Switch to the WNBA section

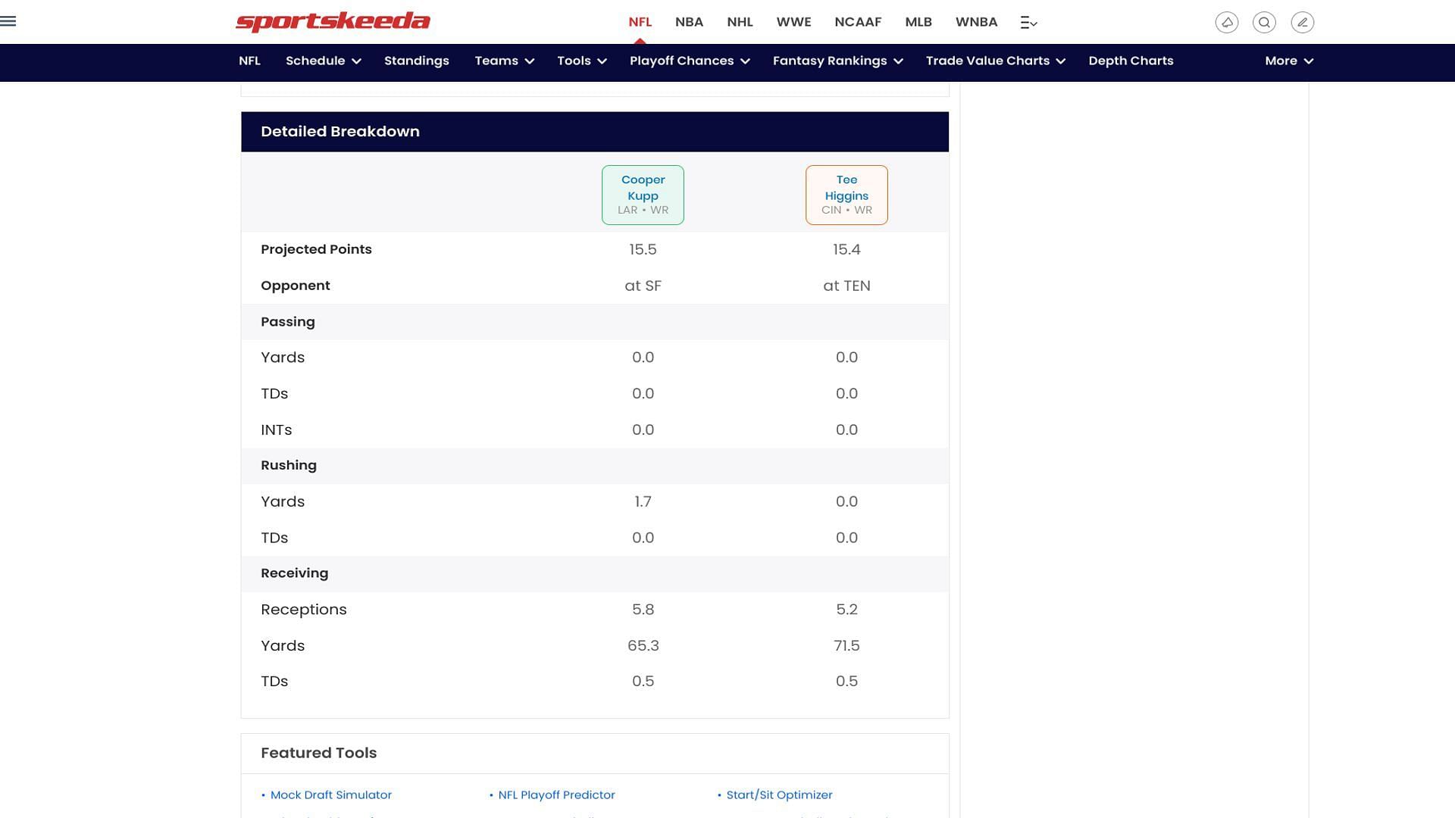[976, 22]
